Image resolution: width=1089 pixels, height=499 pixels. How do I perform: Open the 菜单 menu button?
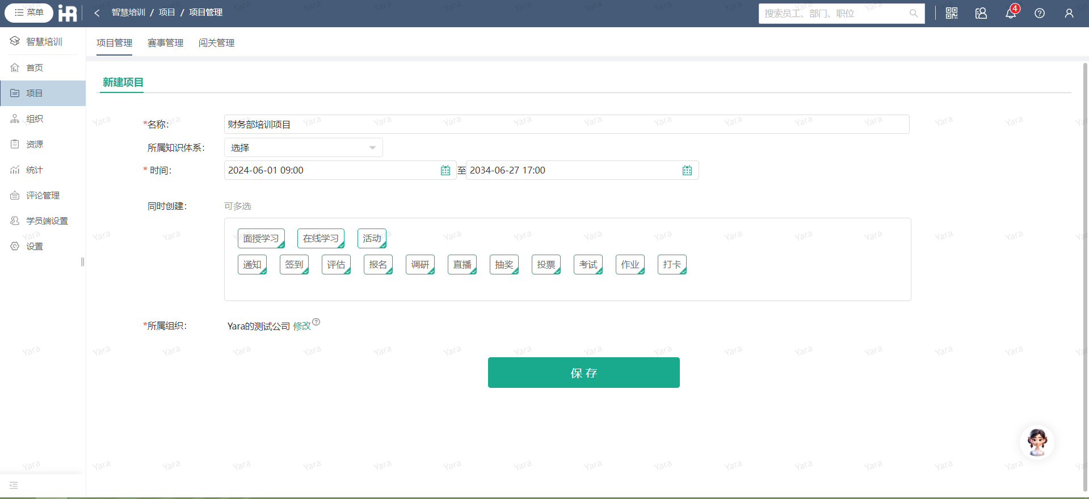(x=29, y=12)
